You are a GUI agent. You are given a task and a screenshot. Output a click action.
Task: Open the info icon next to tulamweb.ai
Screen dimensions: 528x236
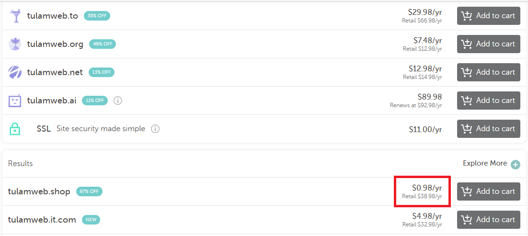click(117, 101)
